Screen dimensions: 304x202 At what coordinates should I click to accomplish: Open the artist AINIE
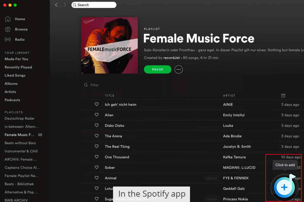click(x=228, y=104)
